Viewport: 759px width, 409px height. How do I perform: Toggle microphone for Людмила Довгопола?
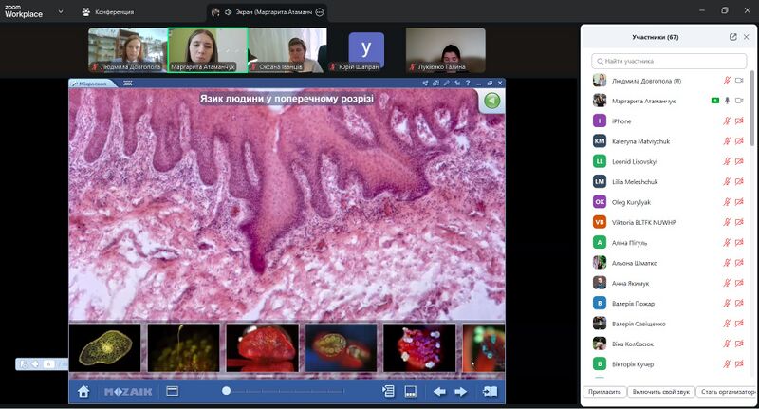point(727,81)
